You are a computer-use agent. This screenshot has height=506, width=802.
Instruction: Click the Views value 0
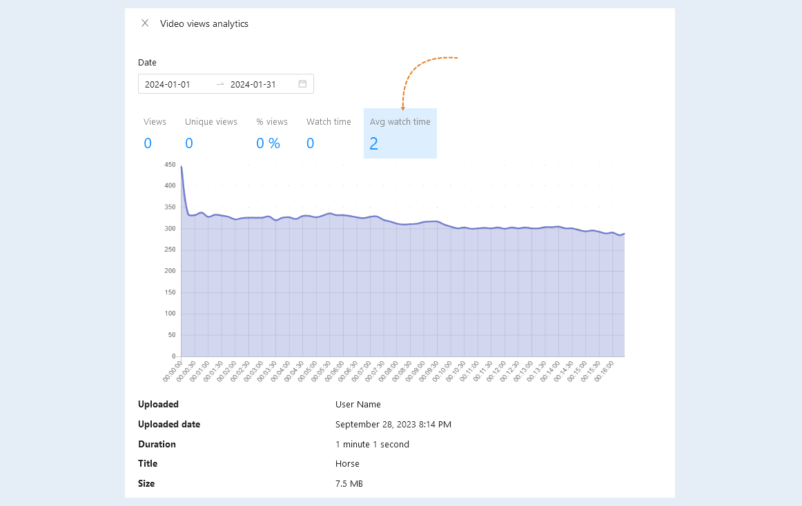[148, 143]
